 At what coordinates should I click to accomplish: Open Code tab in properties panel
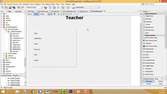160,84
